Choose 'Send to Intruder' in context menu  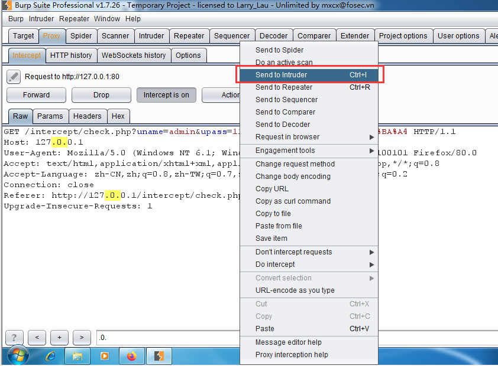[x=309, y=75]
